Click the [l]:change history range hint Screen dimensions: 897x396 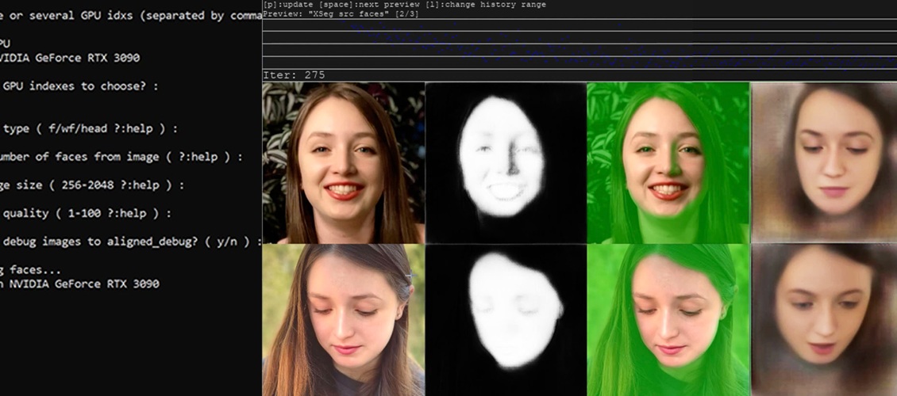tap(500, 5)
